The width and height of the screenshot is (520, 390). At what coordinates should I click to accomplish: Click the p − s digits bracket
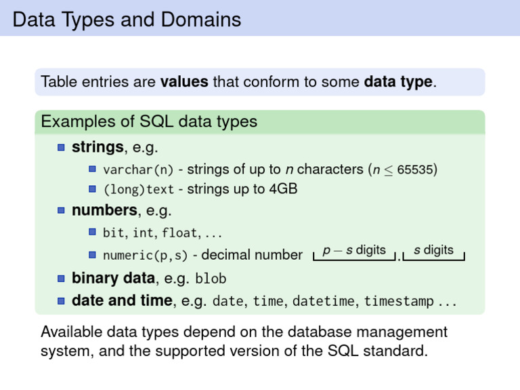click(354, 252)
